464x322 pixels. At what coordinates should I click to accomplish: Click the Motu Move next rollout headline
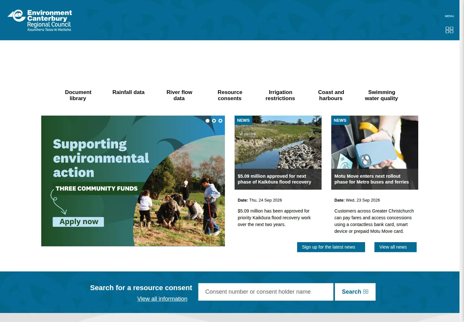pyautogui.click(x=372, y=179)
